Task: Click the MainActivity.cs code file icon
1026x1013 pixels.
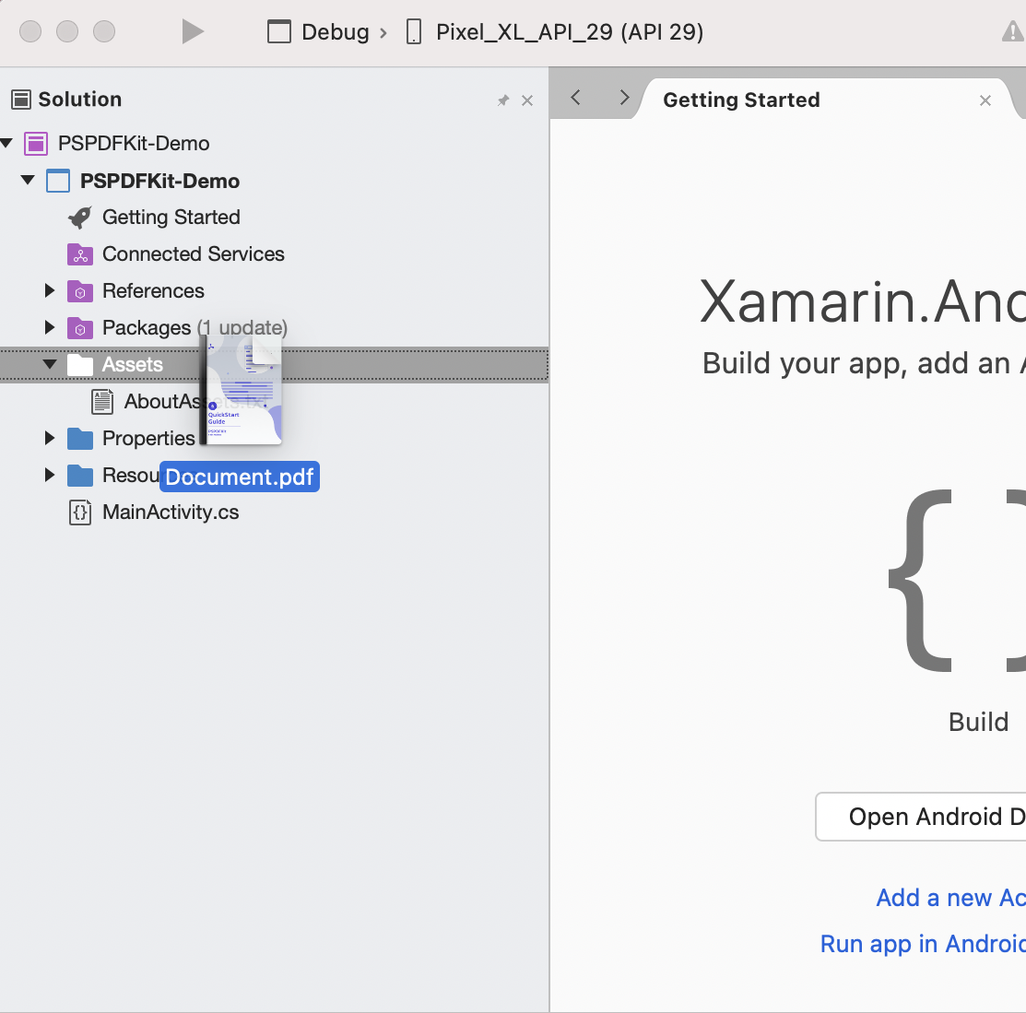Action: click(x=80, y=512)
